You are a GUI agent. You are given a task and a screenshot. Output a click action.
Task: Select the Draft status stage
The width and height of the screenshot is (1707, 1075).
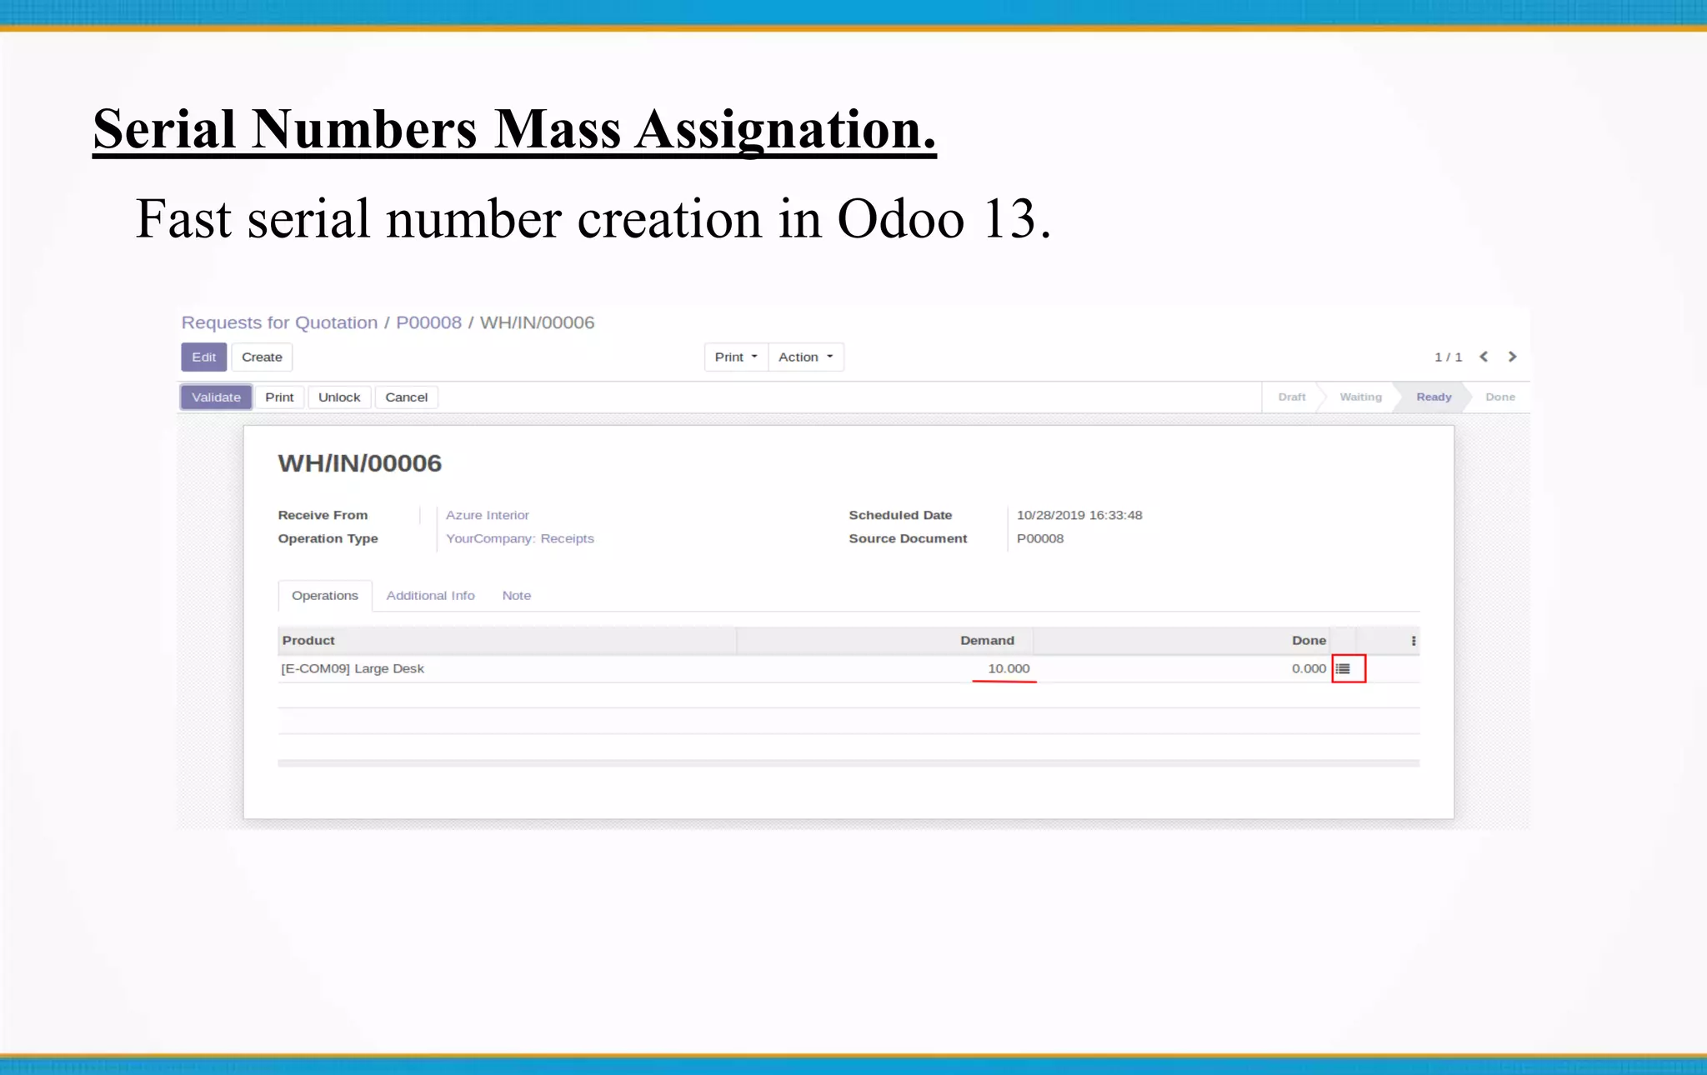tap(1292, 397)
